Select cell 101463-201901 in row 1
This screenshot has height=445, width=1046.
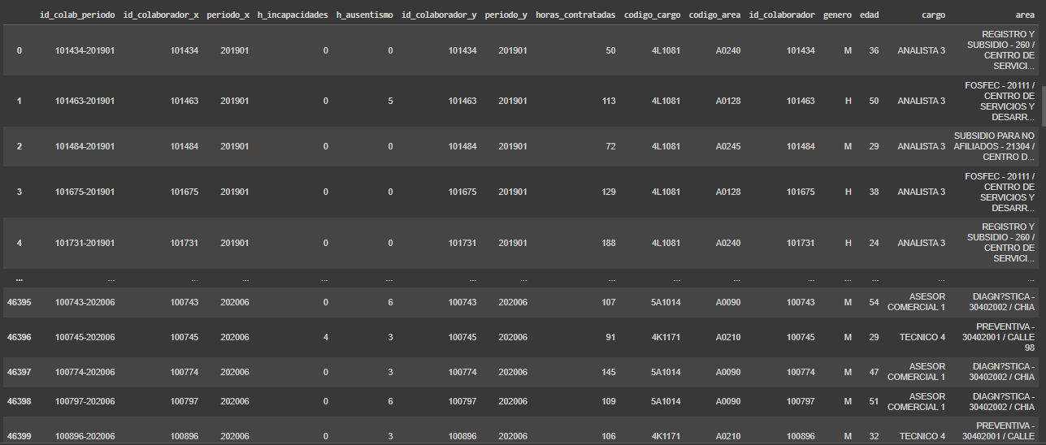85,101
